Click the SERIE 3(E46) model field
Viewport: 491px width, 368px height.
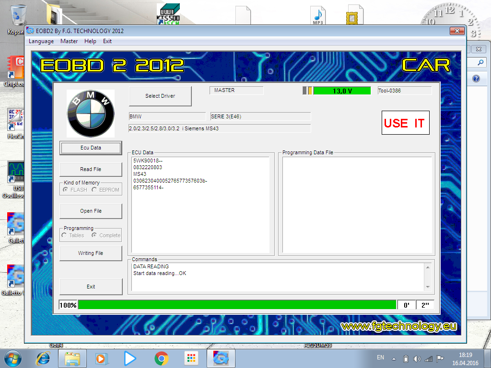tap(260, 116)
